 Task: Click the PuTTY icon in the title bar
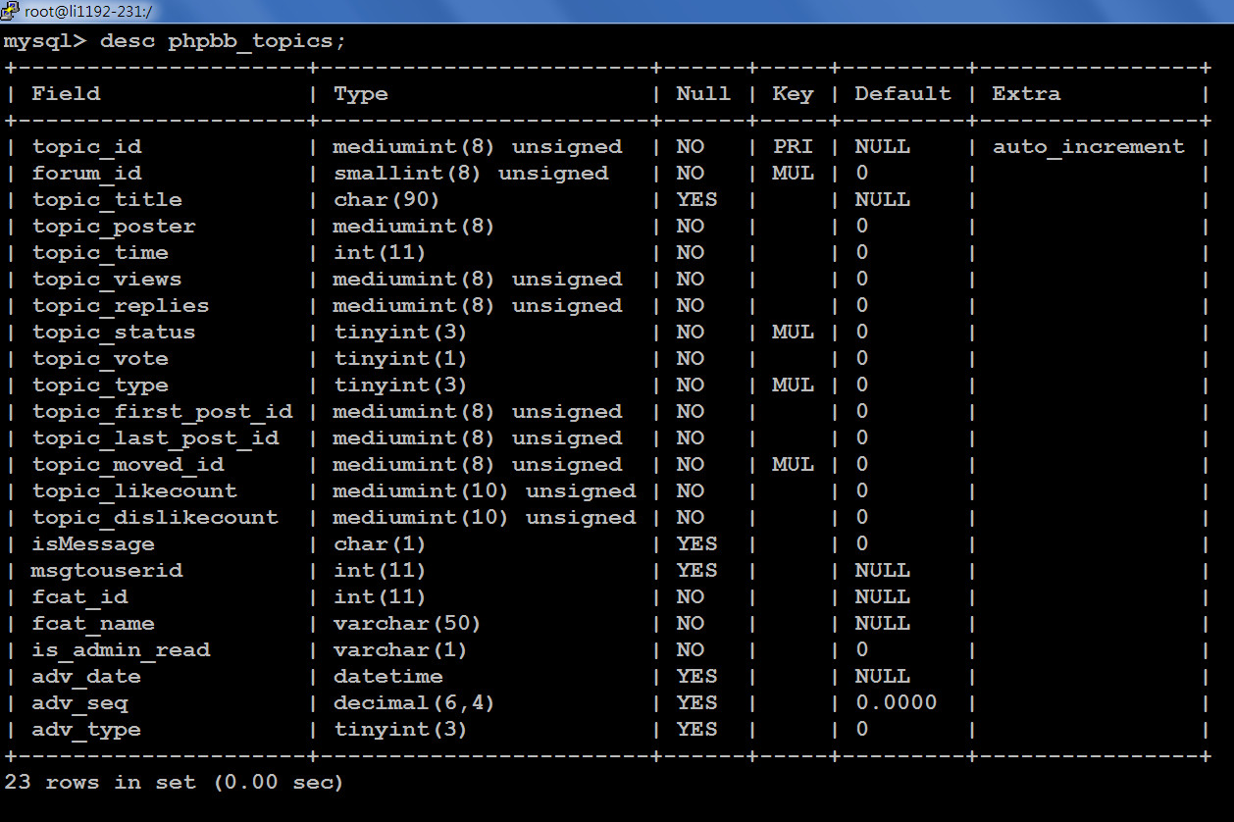(x=11, y=11)
